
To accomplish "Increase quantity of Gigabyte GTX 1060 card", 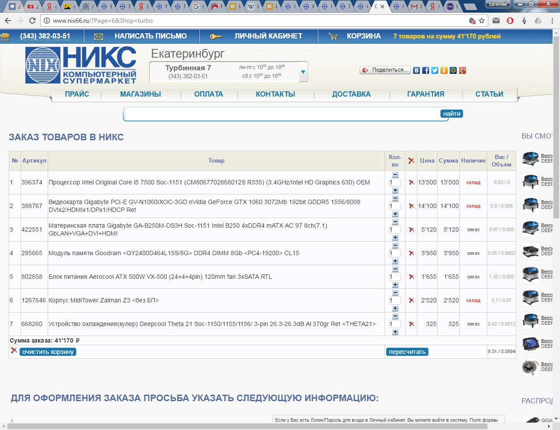I will pos(395,214).
